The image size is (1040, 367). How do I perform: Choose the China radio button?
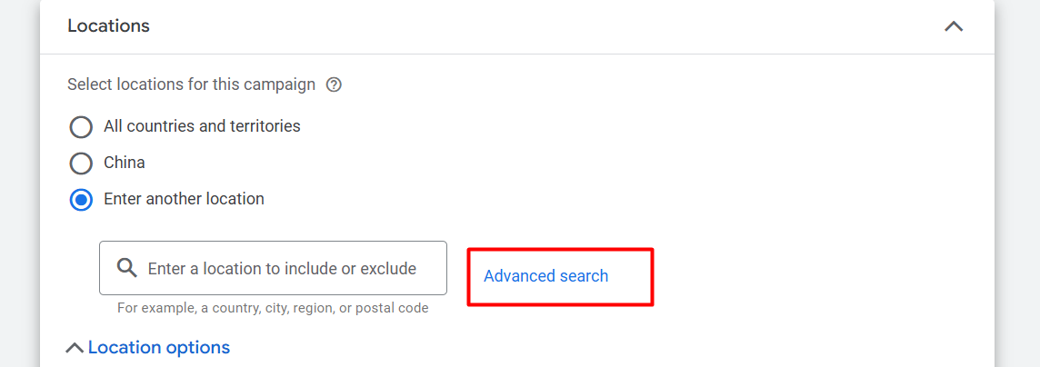click(81, 163)
